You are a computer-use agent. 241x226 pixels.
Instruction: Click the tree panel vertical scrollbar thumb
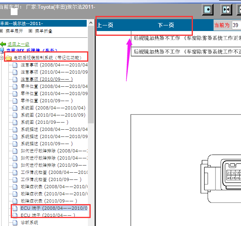coord(91,74)
